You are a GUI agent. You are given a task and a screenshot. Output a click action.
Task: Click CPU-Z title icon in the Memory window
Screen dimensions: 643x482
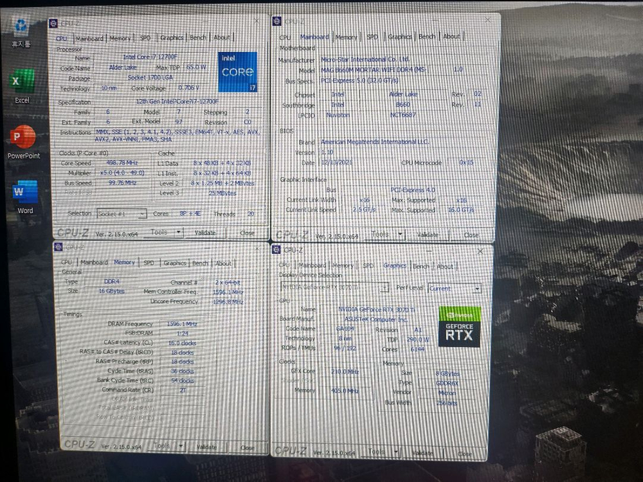pyautogui.click(x=59, y=247)
